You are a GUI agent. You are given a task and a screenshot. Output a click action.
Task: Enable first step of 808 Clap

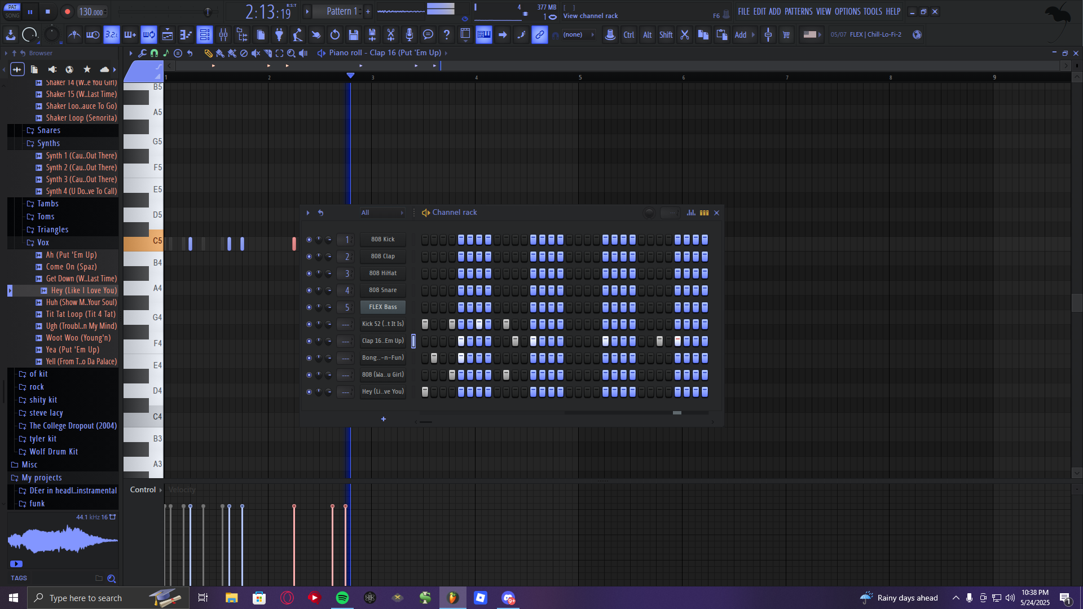coord(425,257)
